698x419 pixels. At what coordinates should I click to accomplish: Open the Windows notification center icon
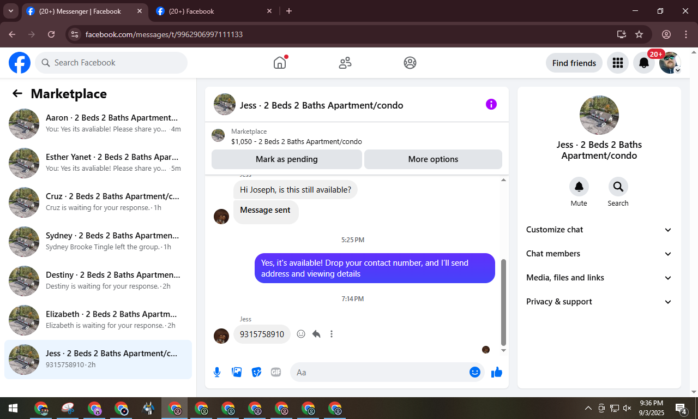pos(681,408)
